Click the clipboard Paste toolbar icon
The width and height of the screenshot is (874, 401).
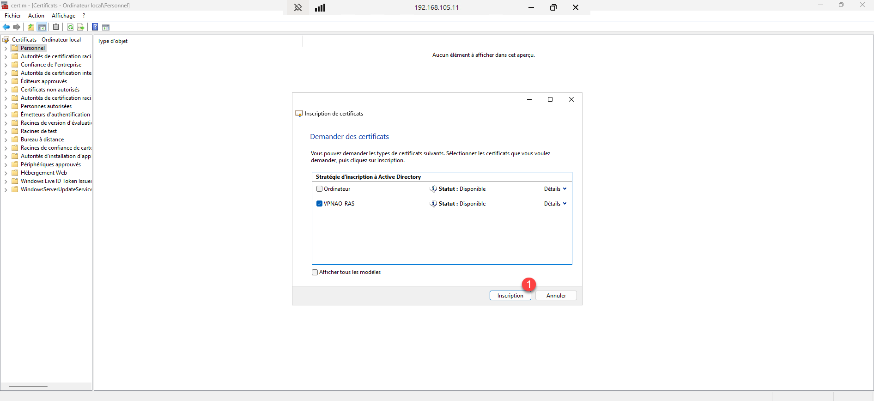(x=56, y=27)
